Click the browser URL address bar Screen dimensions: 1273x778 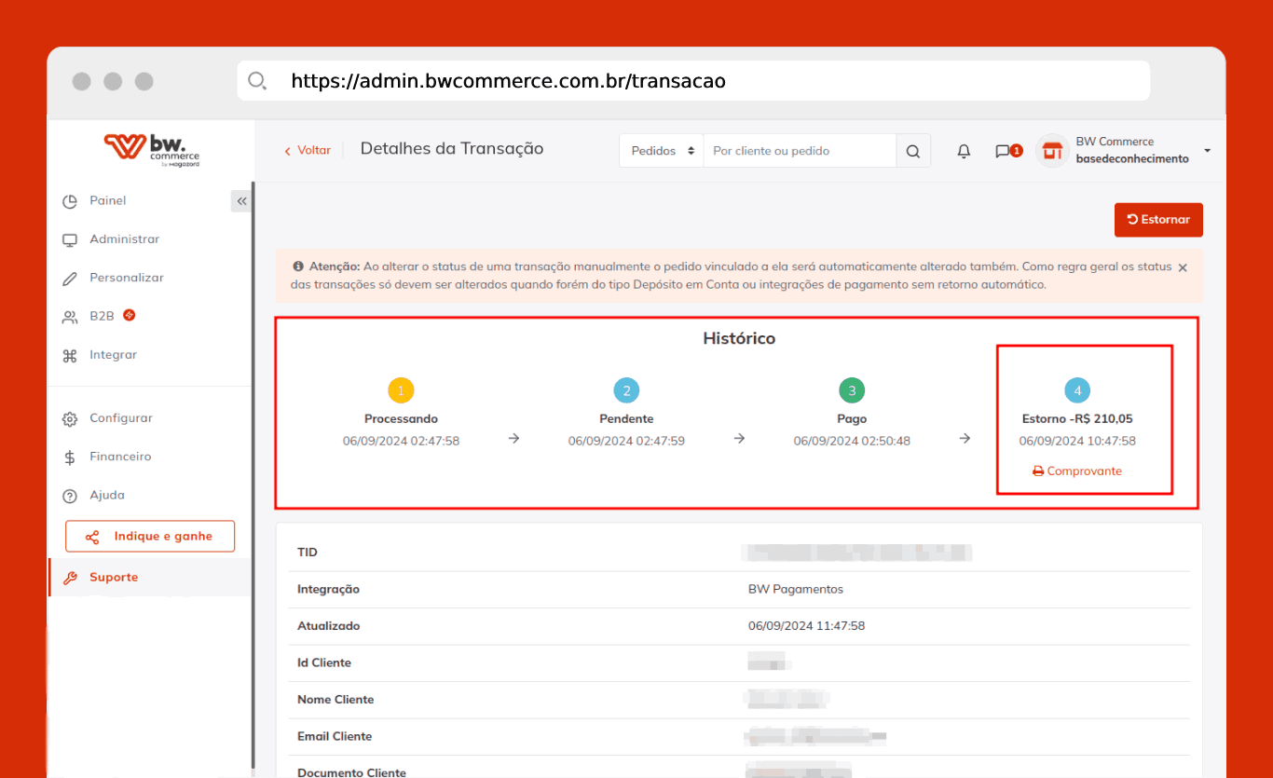pos(693,81)
